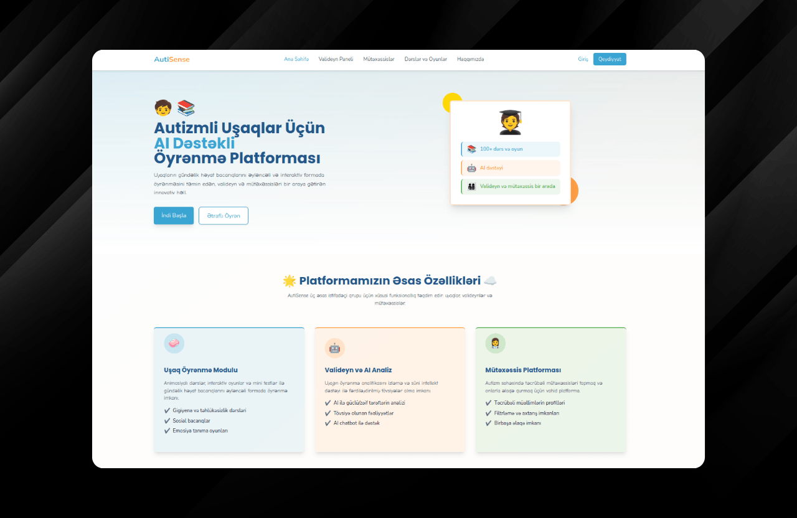797x518 pixels.
Task: Click the Giriş login link
Action: tap(583, 59)
